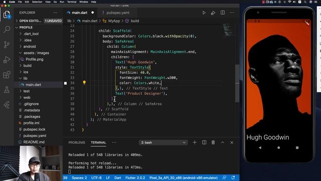Expand the build folder
Screen dimensions: 321x181
(x=27, y=66)
